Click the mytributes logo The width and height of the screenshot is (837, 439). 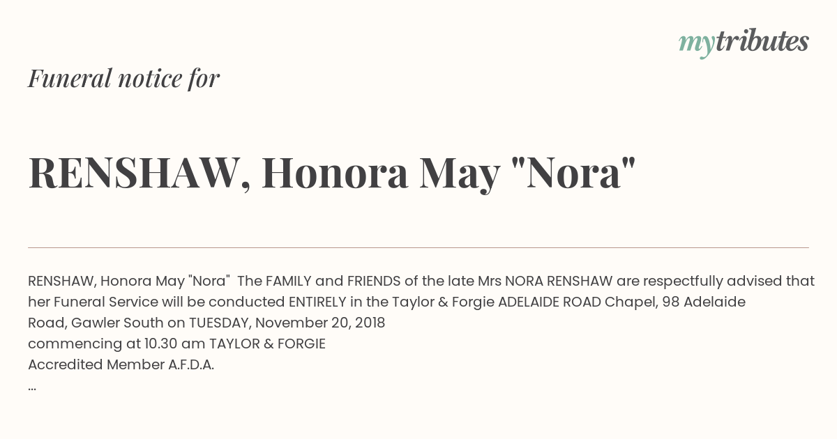744,43
